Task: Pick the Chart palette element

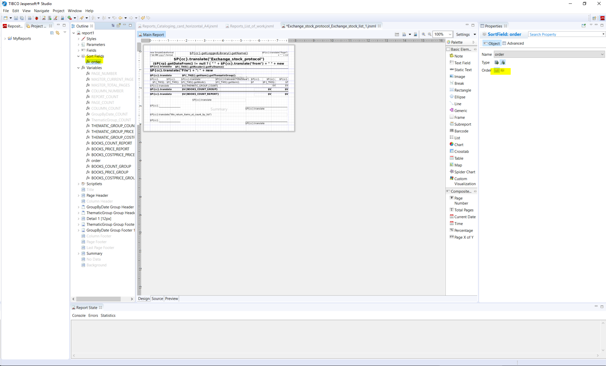Action: click(x=459, y=145)
